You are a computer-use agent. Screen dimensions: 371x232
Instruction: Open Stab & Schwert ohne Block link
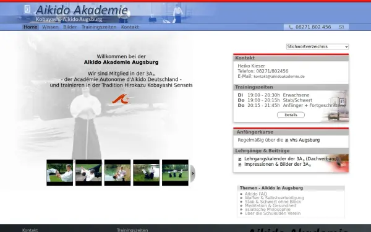tap(273, 202)
